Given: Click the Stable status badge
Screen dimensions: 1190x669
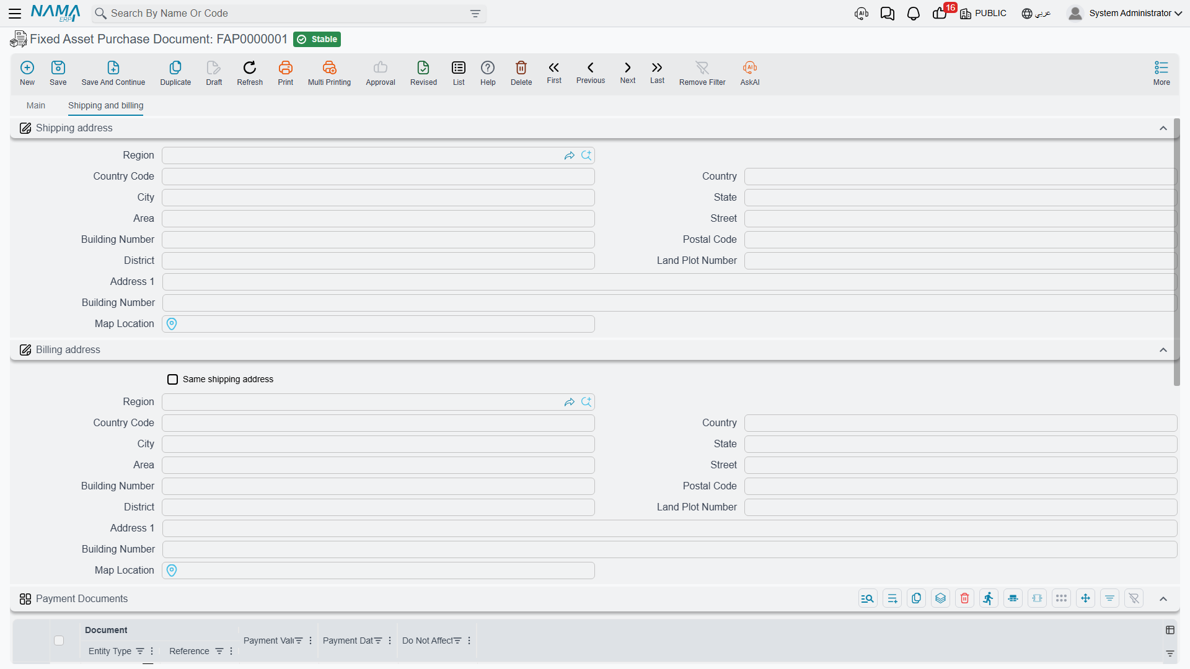Looking at the screenshot, I should pos(317,39).
